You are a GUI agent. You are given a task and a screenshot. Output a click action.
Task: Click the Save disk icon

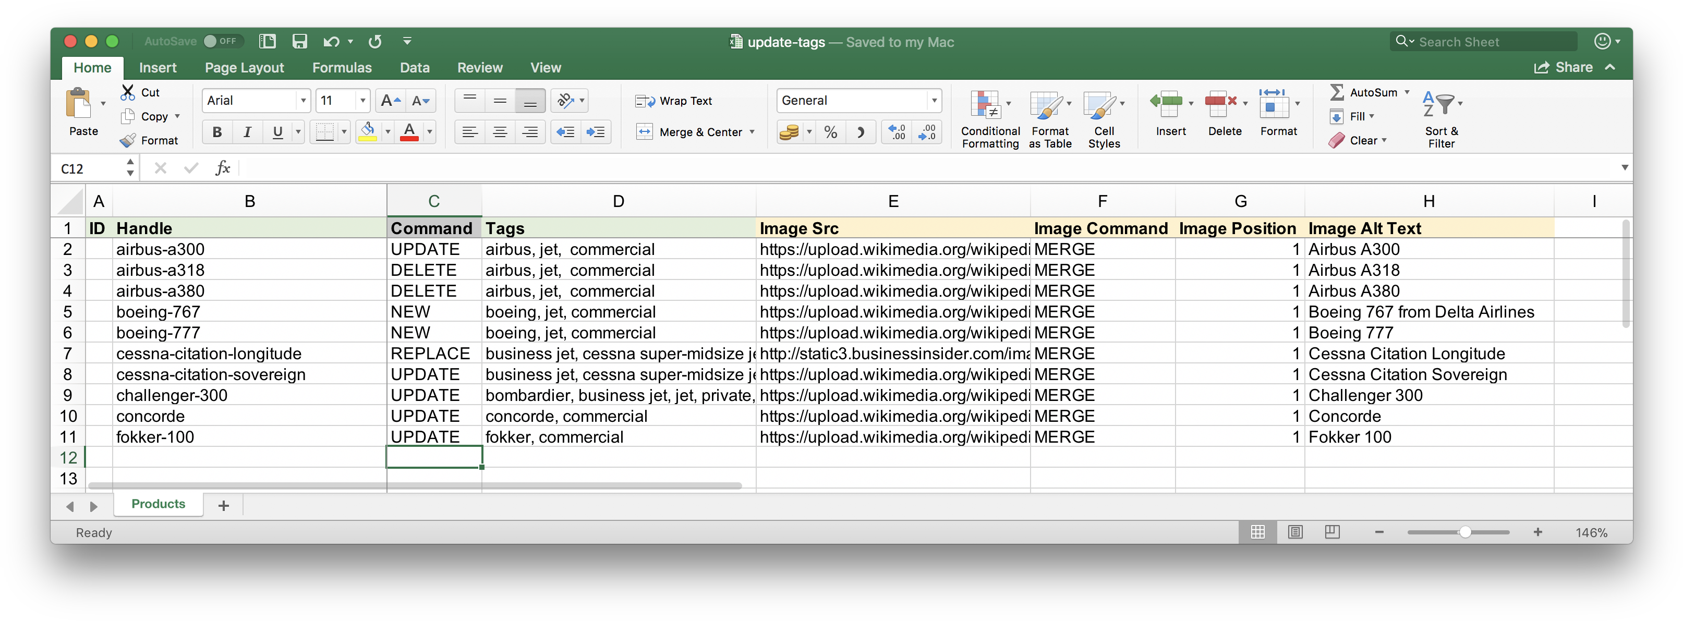[299, 41]
